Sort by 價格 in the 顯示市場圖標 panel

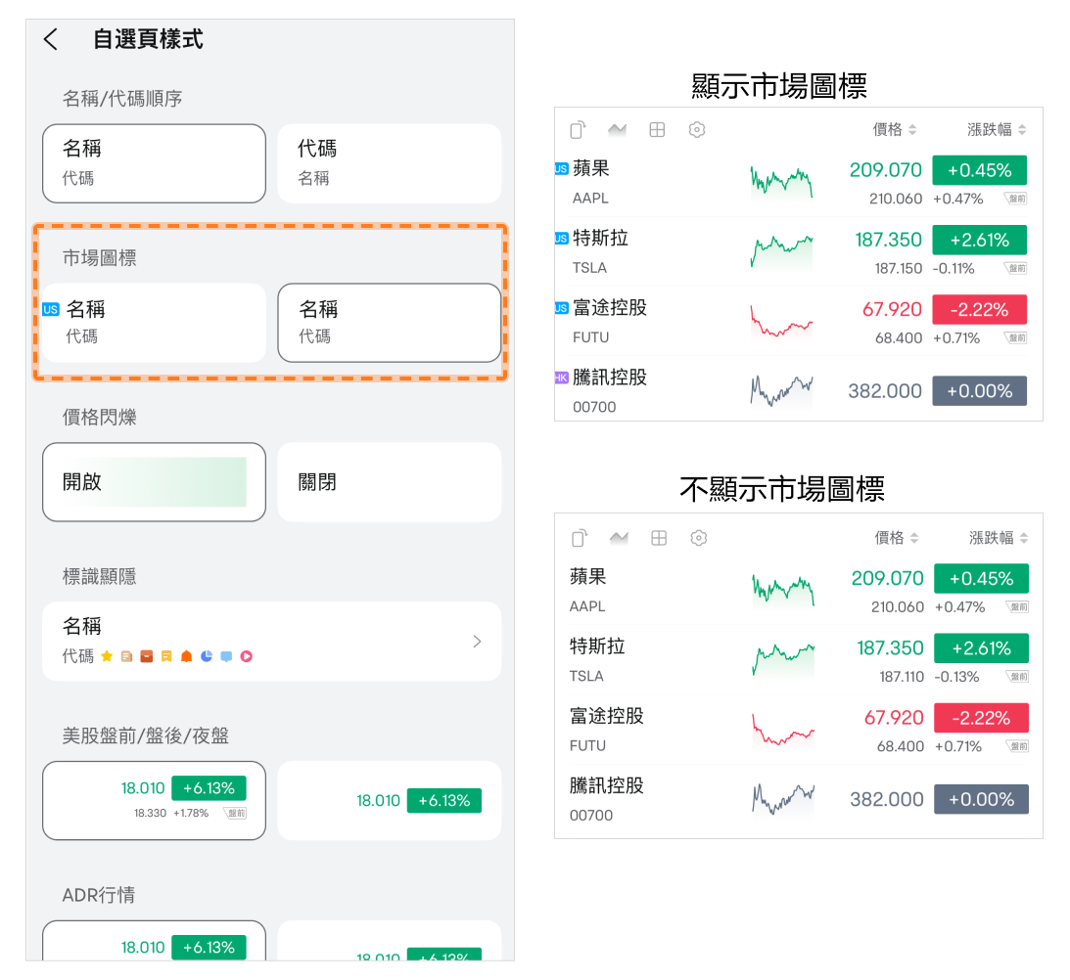pos(895,130)
